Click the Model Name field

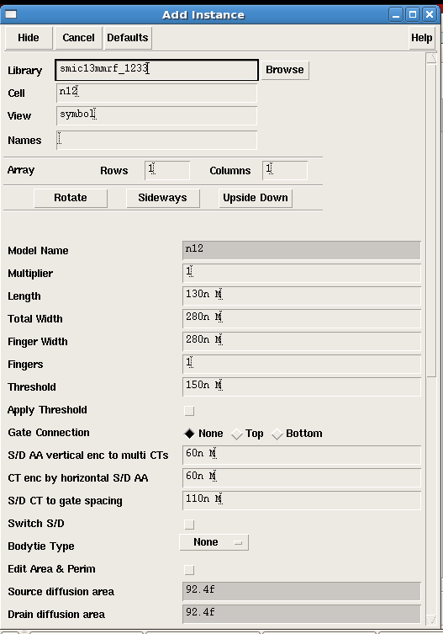point(302,250)
